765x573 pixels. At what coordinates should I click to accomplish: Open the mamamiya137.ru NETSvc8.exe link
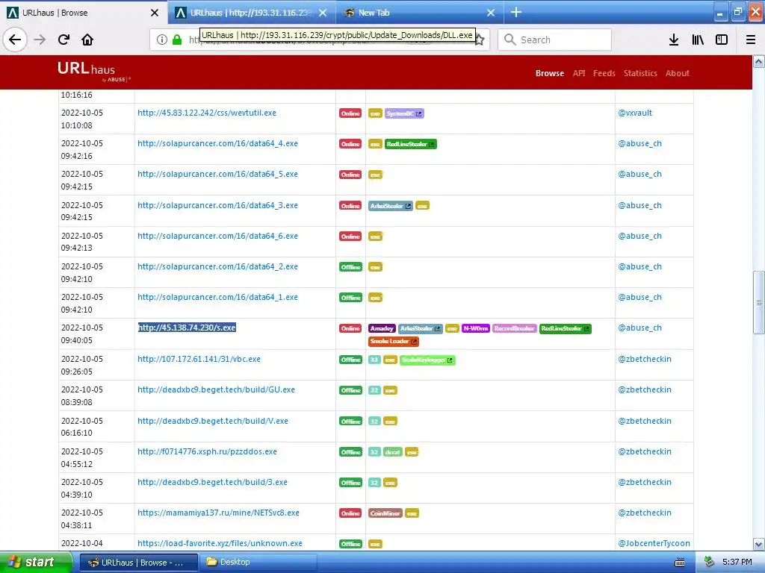coord(219,513)
